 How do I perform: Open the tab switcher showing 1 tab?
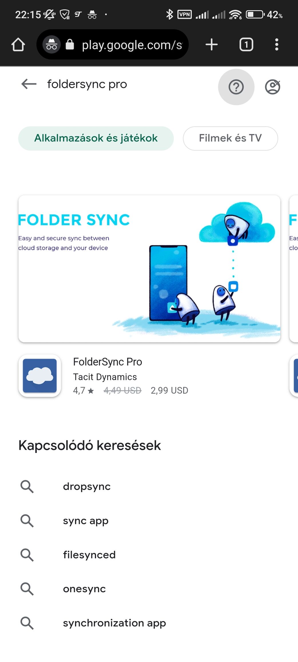point(246,45)
